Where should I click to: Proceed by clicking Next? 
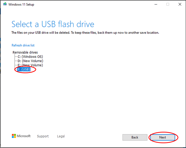[163, 137]
